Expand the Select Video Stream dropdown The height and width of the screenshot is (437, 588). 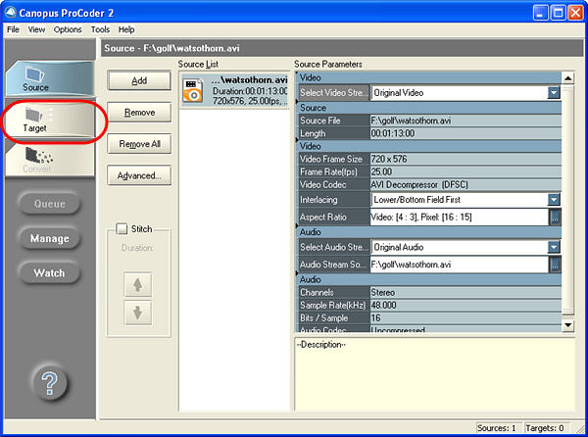[554, 92]
